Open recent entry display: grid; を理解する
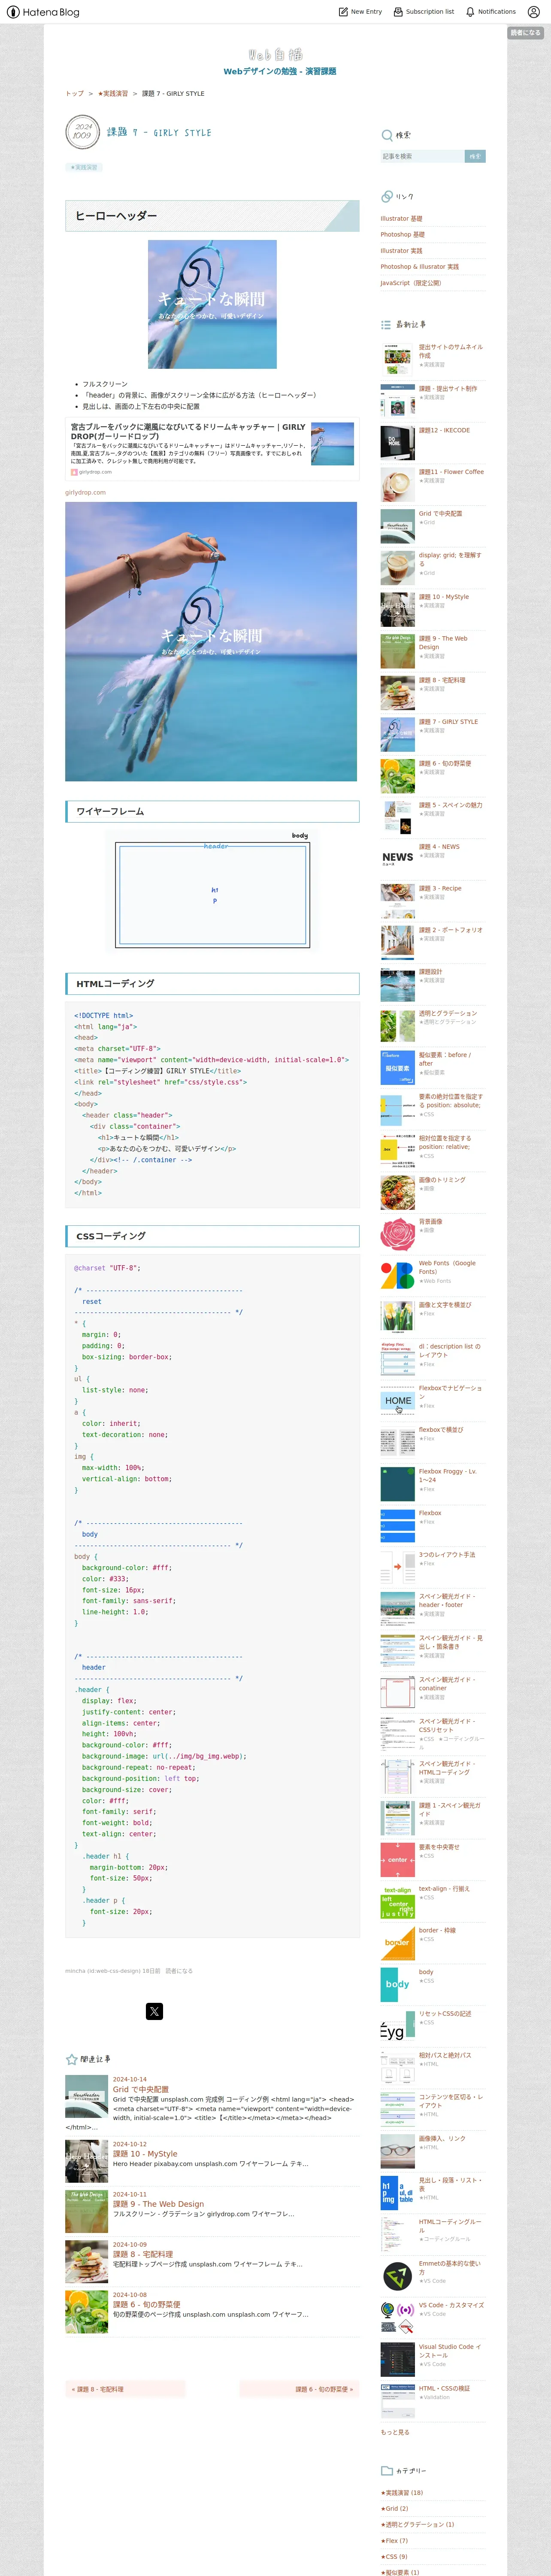551x2576 pixels. 450,559
